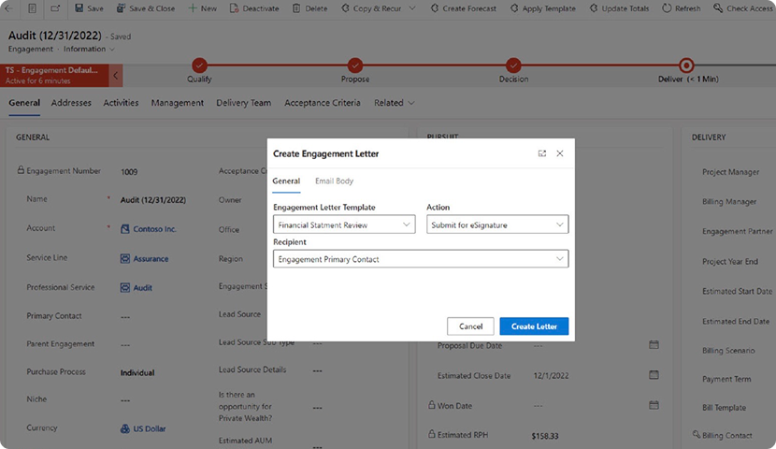Open the calendar picker for Estimated Close Date

(654, 376)
